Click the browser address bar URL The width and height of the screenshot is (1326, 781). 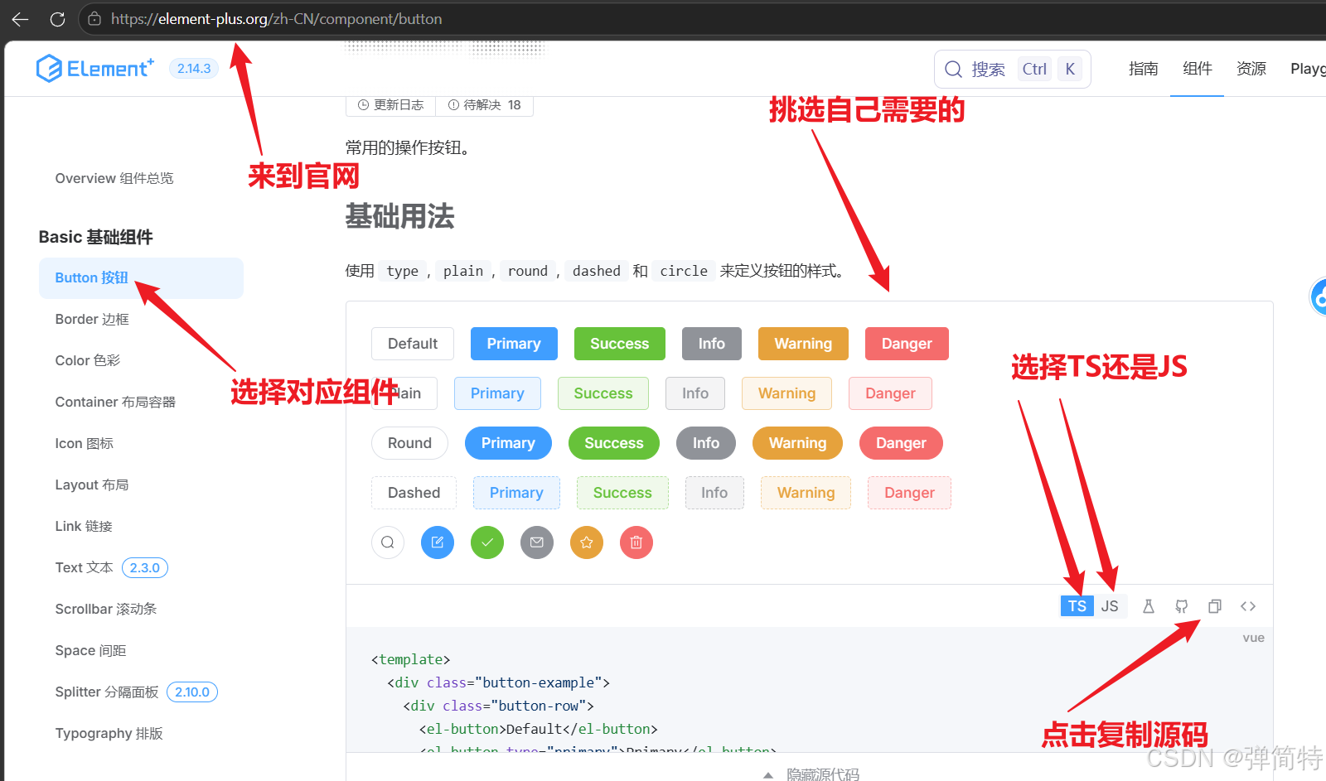(277, 19)
